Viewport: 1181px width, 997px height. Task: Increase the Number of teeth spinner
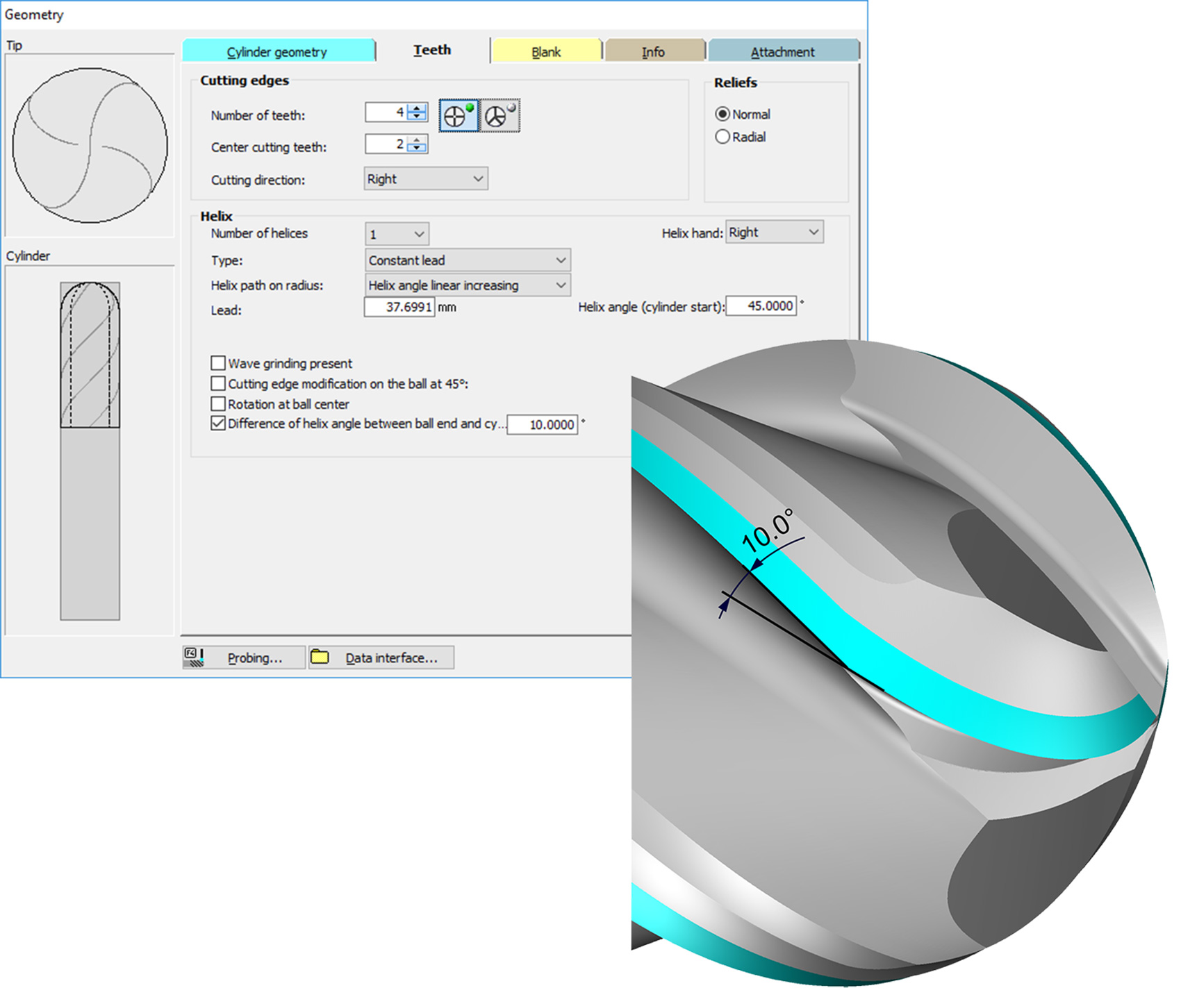[417, 108]
